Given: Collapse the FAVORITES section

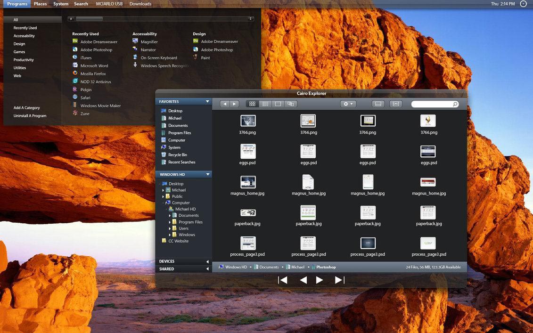Looking at the screenshot, I should tap(207, 102).
